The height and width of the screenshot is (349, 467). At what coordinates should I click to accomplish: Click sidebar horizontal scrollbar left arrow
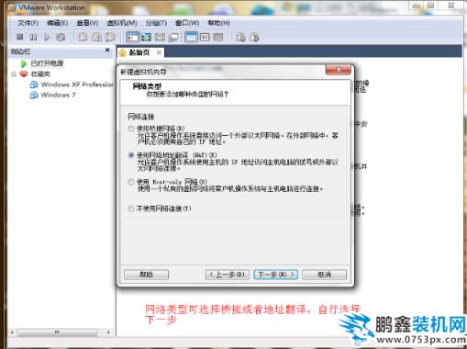click(12, 332)
